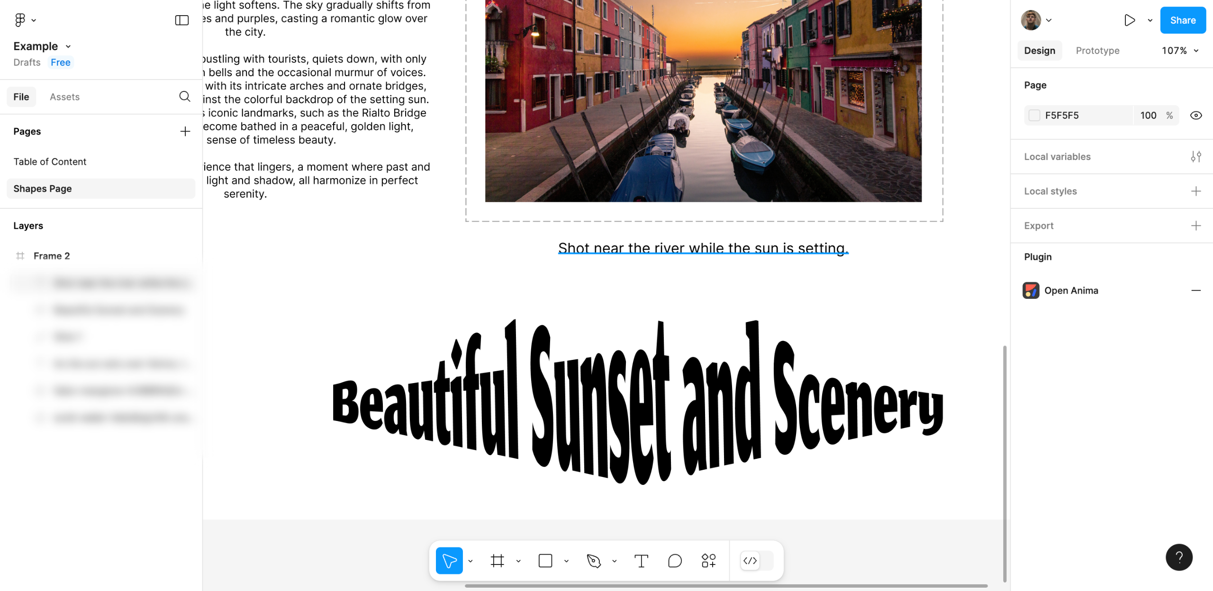Viewport: 1213px width, 591px height.
Task: Open the Figma main menu dropdown
Action: point(25,20)
